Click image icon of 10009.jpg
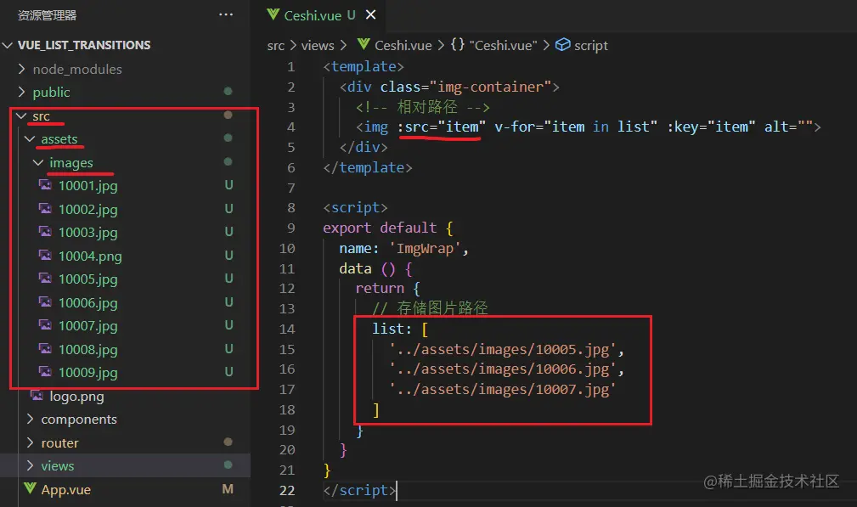The width and height of the screenshot is (857, 507). pyautogui.click(x=45, y=372)
